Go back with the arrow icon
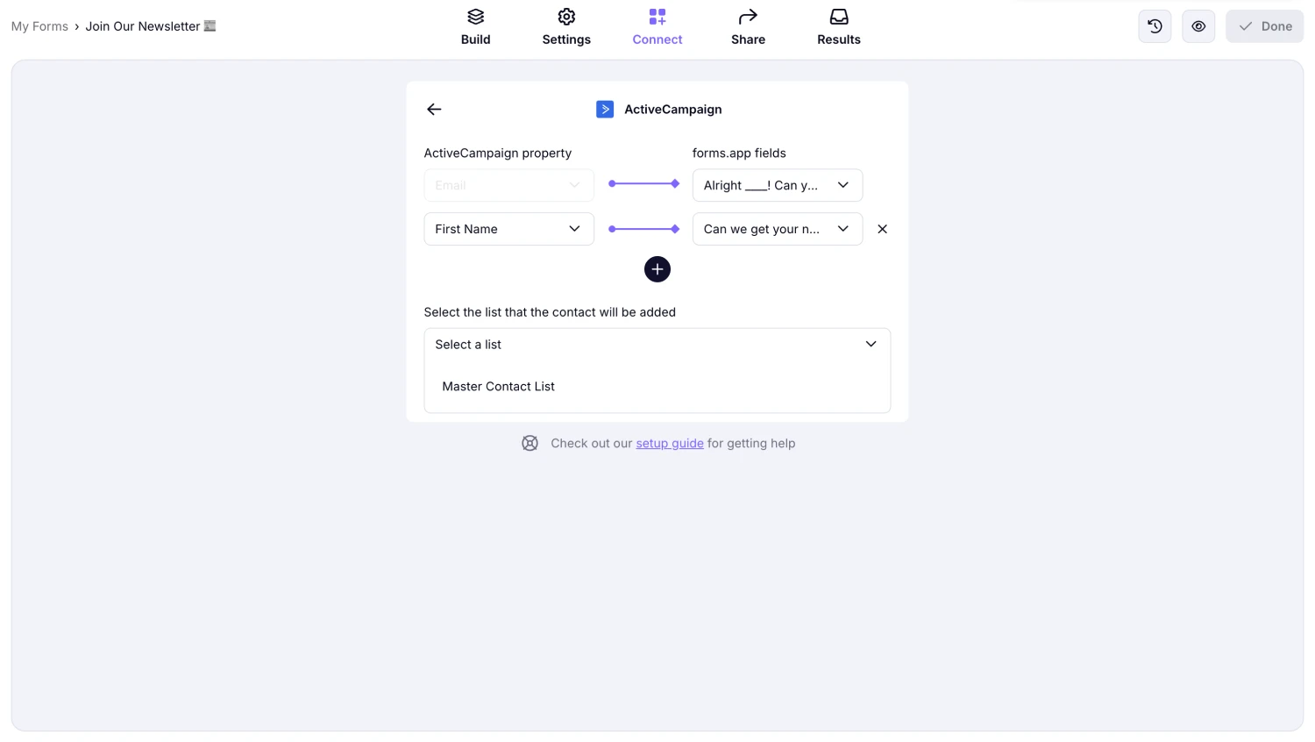Image resolution: width=1315 pixels, height=742 pixels. click(x=433, y=109)
